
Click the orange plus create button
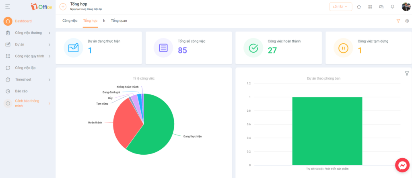click(63, 6)
